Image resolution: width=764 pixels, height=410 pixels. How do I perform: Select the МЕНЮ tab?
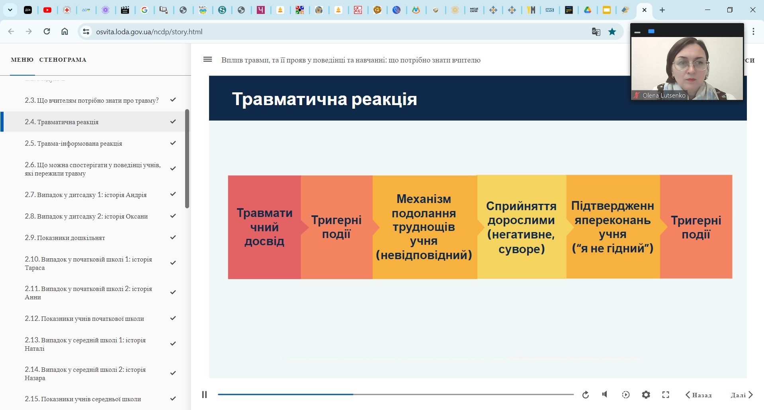coord(22,60)
